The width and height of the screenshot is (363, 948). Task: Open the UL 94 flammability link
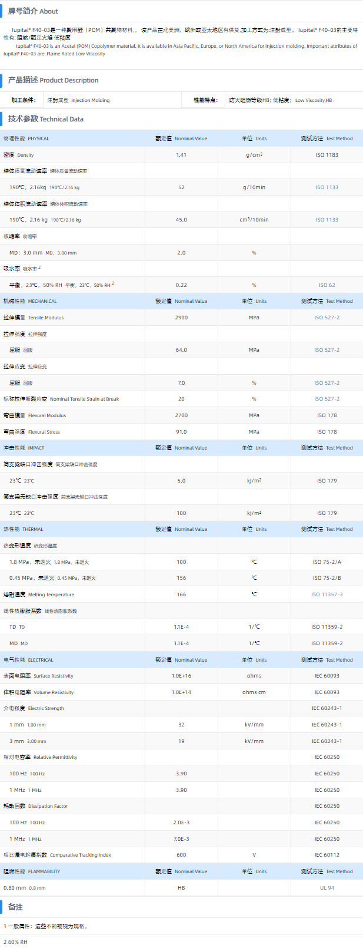coord(327,888)
